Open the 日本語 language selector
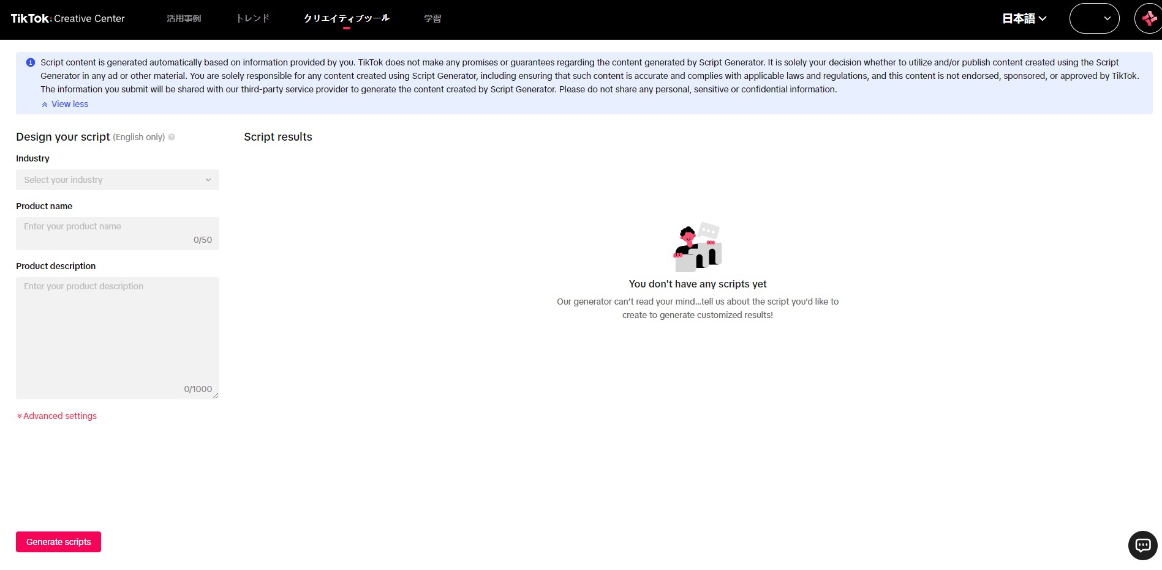Screen dimensions: 1162x570 pos(1024,18)
